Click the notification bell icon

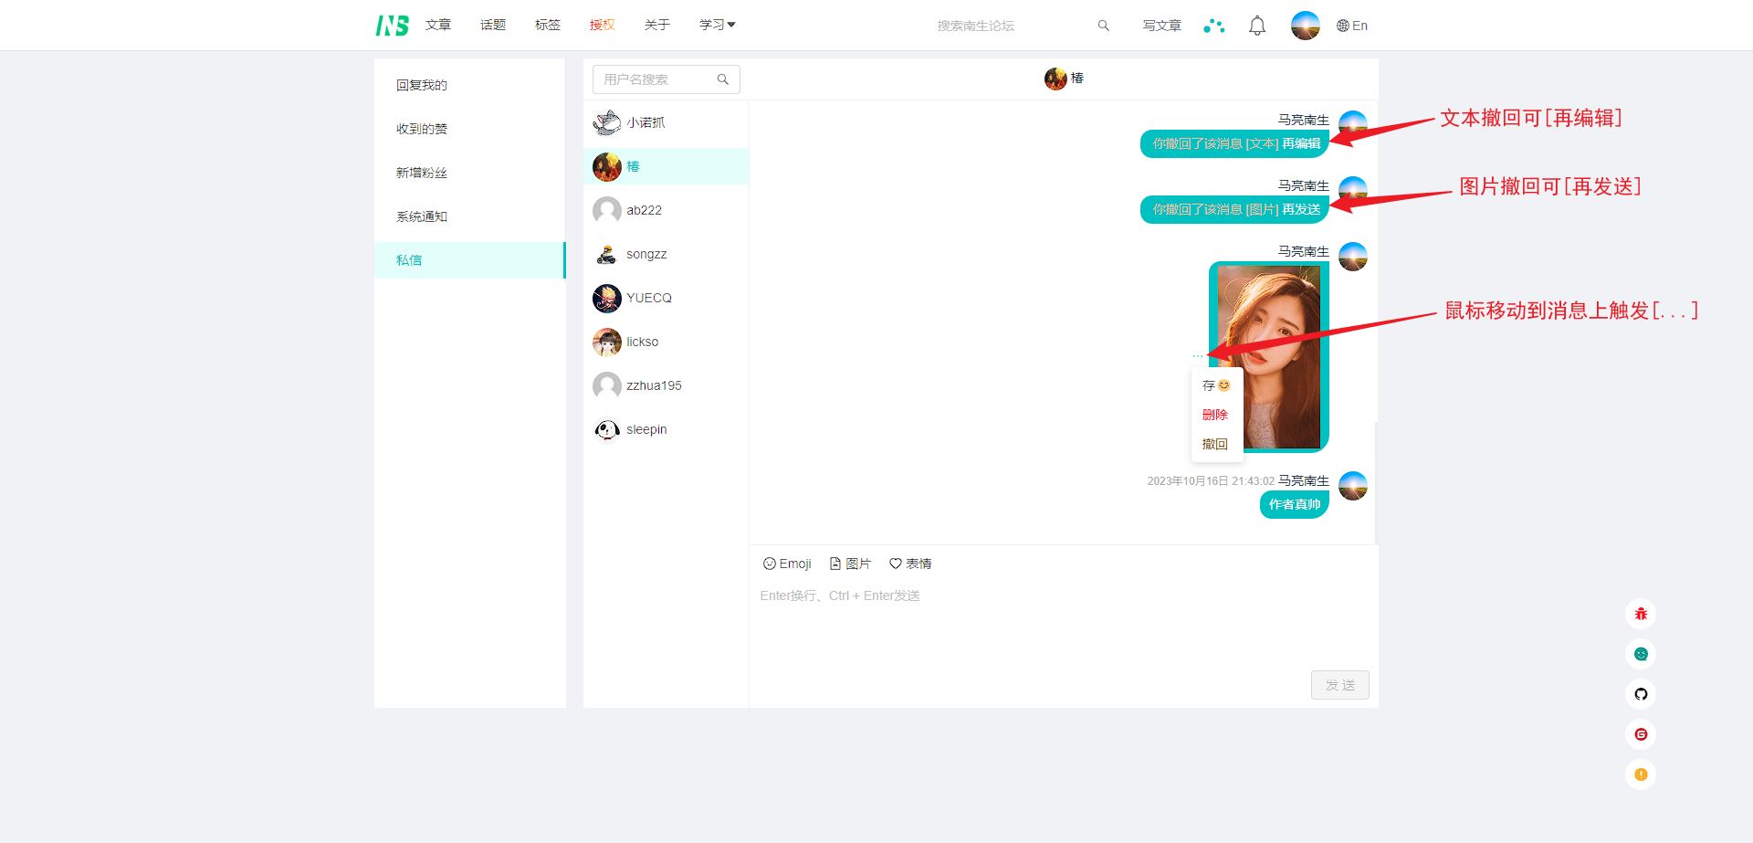1257,26
